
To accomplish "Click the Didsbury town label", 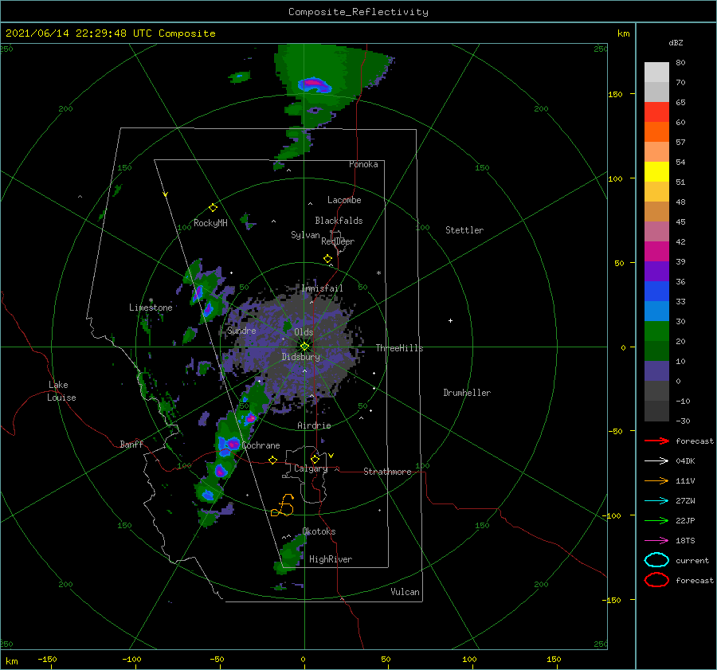I will (301, 357).
